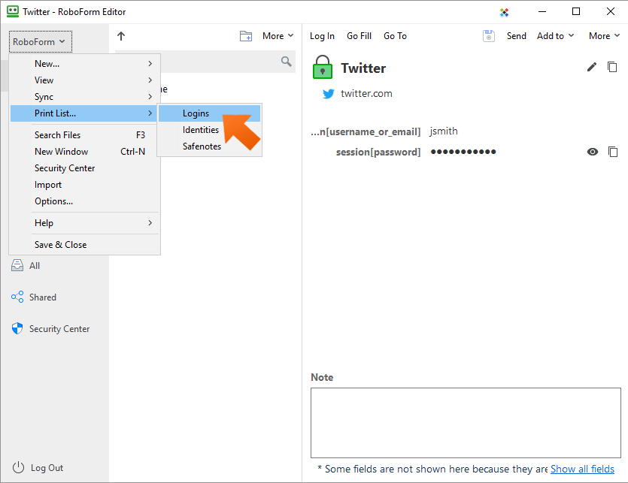Click the jsmith username value

coord(444,131)
